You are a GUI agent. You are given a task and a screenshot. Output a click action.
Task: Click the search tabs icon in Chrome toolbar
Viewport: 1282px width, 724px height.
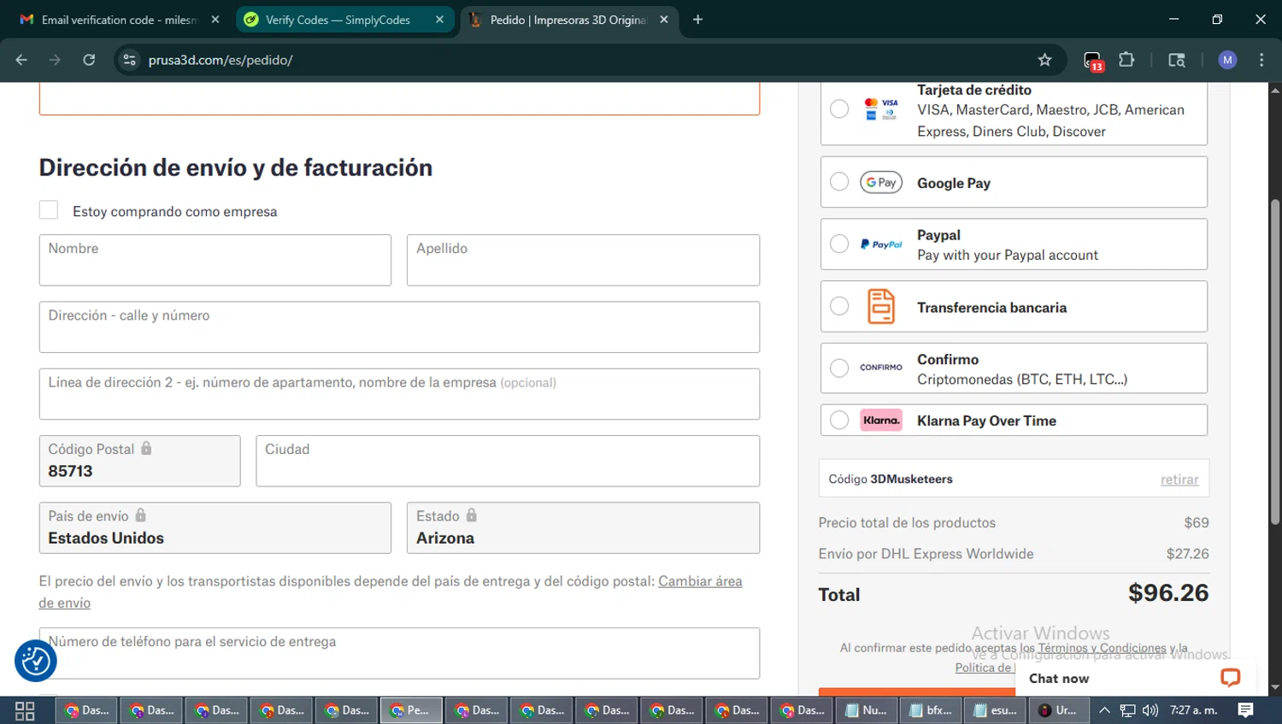[x=1177, y=60]
